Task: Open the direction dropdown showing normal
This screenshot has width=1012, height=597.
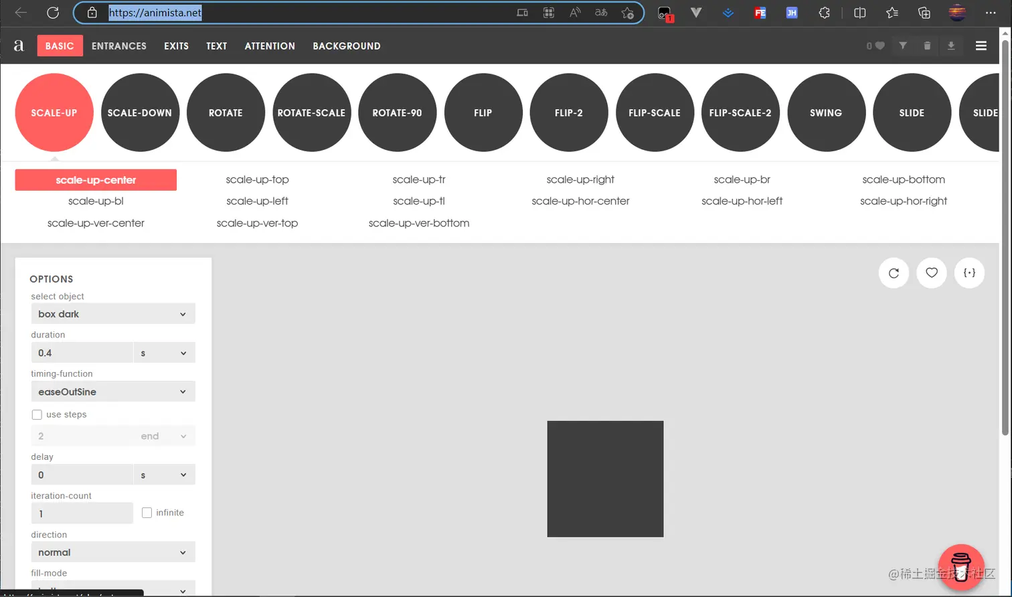Action: 113,552
